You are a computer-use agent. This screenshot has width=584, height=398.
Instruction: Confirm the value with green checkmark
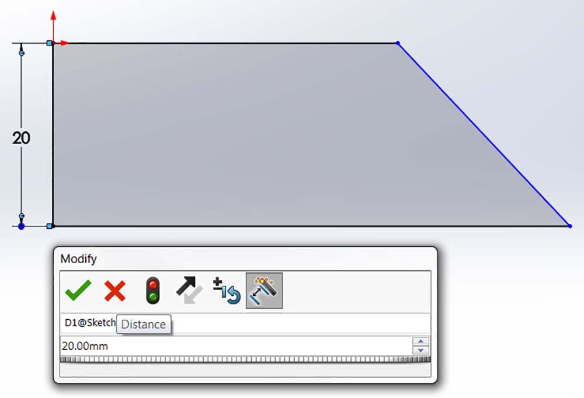[78, 291]
